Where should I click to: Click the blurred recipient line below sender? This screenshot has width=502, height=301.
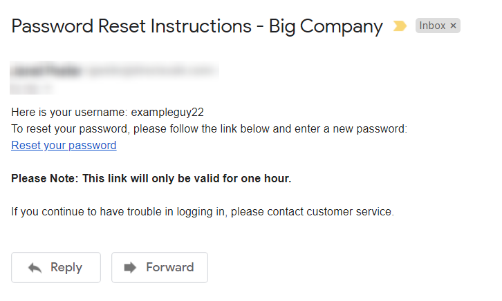[x=32, y=88]
